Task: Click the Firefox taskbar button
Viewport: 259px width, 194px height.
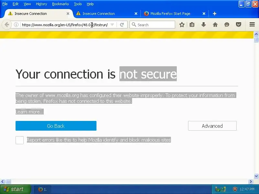Action: (x=43, y=189)
